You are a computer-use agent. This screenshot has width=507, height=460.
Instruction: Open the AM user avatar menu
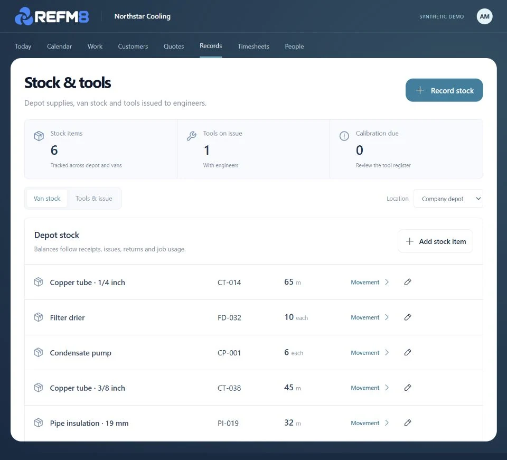484,16
